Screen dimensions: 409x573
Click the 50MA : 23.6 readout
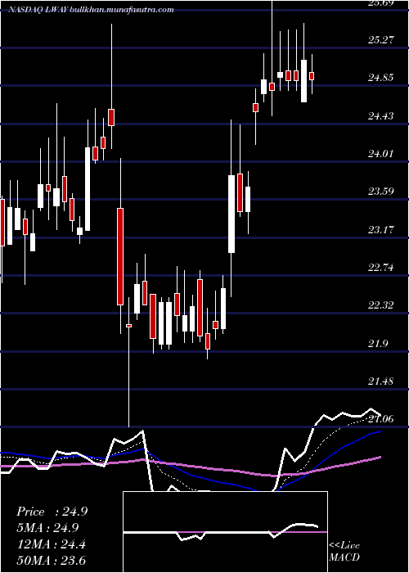[x=51, y=561]
